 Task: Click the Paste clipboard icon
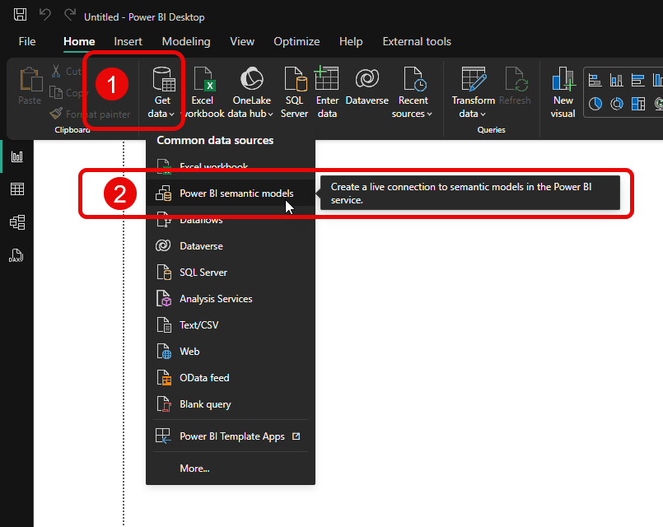(30, 79)
